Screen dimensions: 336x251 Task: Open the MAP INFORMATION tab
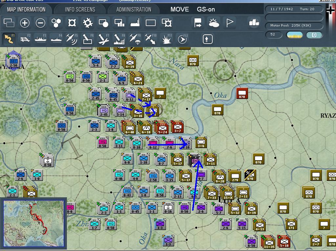click(26, 10)
